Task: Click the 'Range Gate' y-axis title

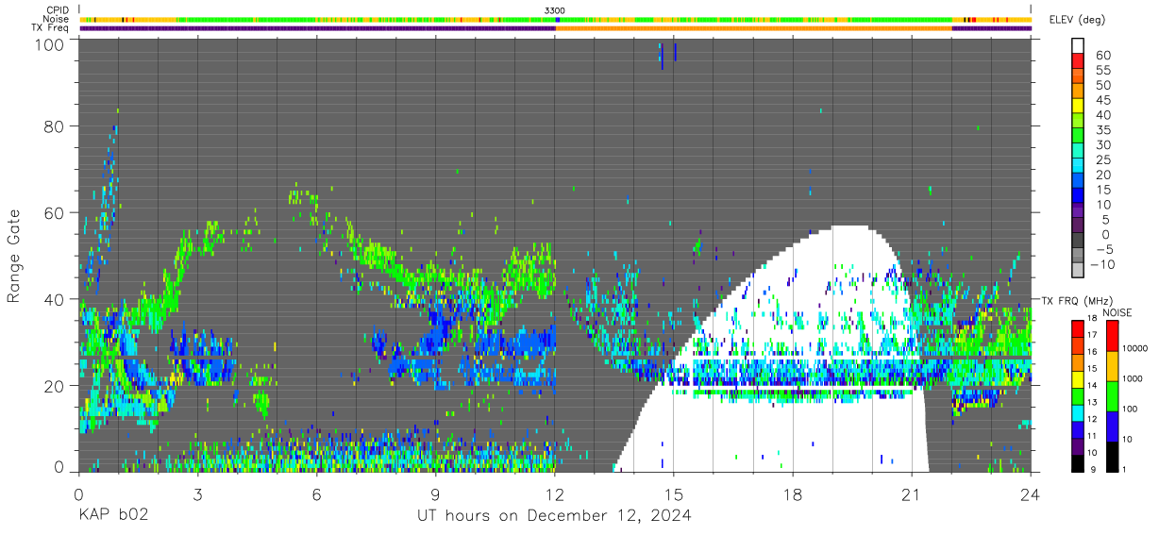Action: (x=14, y=255)
